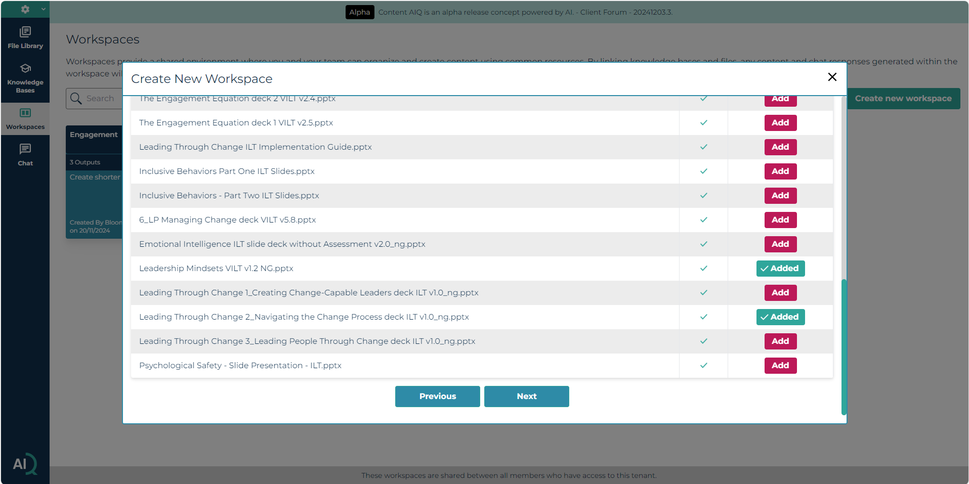The height and width of the screenshot is (484, 969).
Task: Click the Next button
Action: (x=526, y=396)
